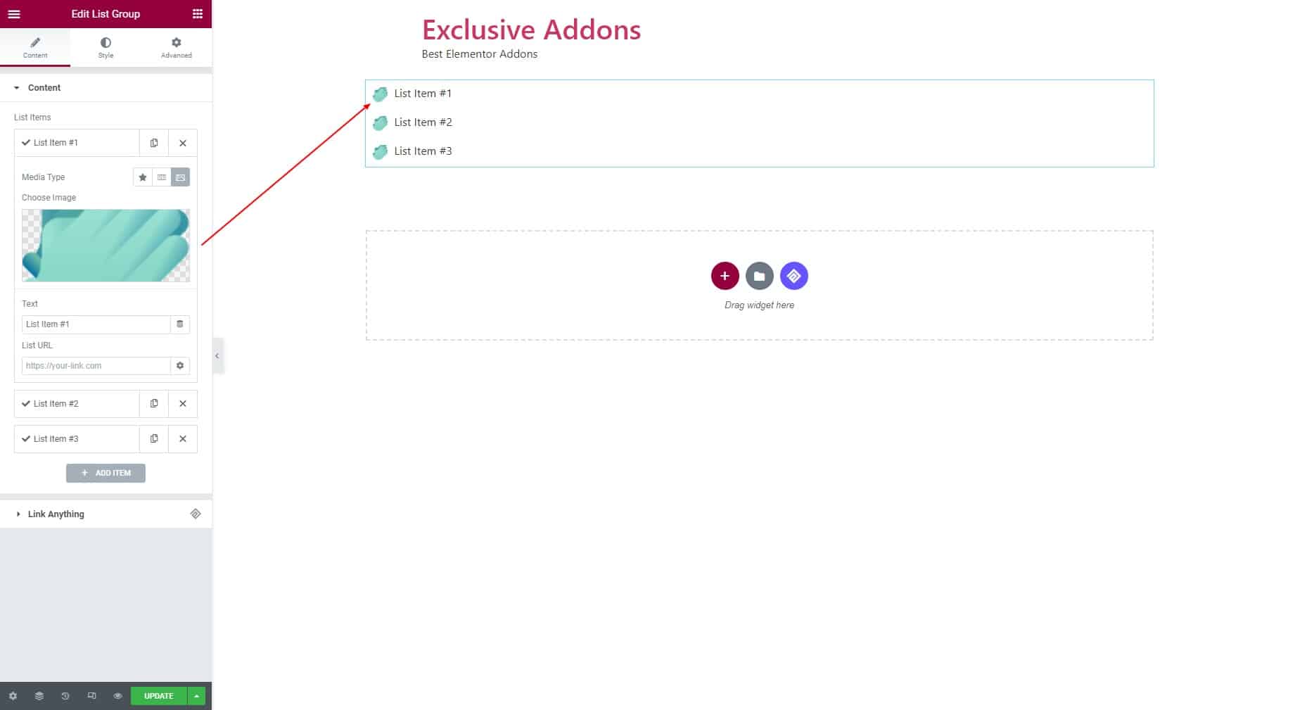This screenshot has height=710, width=1307.
Task: Toggle preview changes eye icon
Action: coord(117,696)
